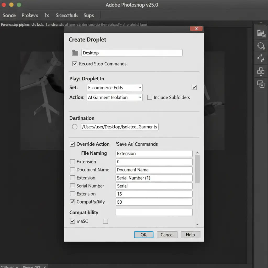This screenshot has width=268, height=268.
Task: Click the circular arrow history panel icon
Action: click(x=261, y=46)
